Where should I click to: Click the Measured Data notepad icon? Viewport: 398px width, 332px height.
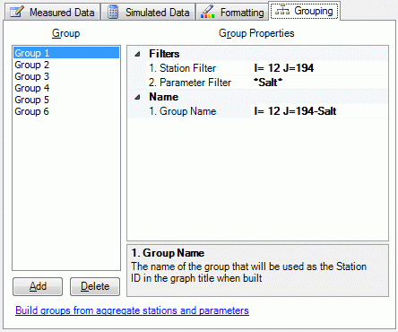coord(16,13)
